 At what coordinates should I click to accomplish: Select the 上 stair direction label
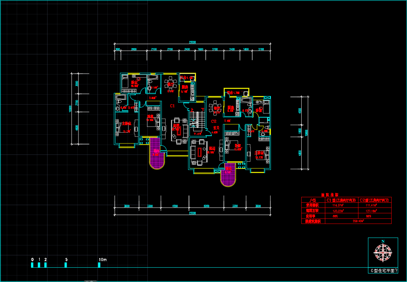192,110
